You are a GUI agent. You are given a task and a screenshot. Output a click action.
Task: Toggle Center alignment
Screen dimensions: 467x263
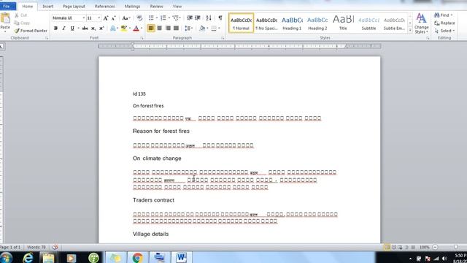click(159, 28)
